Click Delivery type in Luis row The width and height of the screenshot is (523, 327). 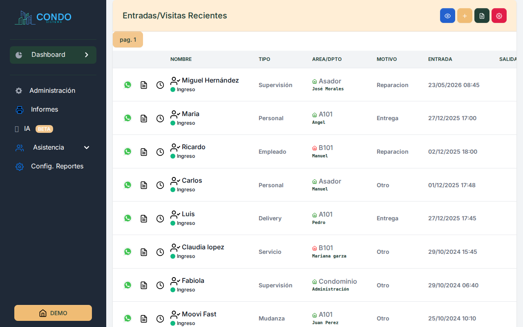tap(270, 218)
